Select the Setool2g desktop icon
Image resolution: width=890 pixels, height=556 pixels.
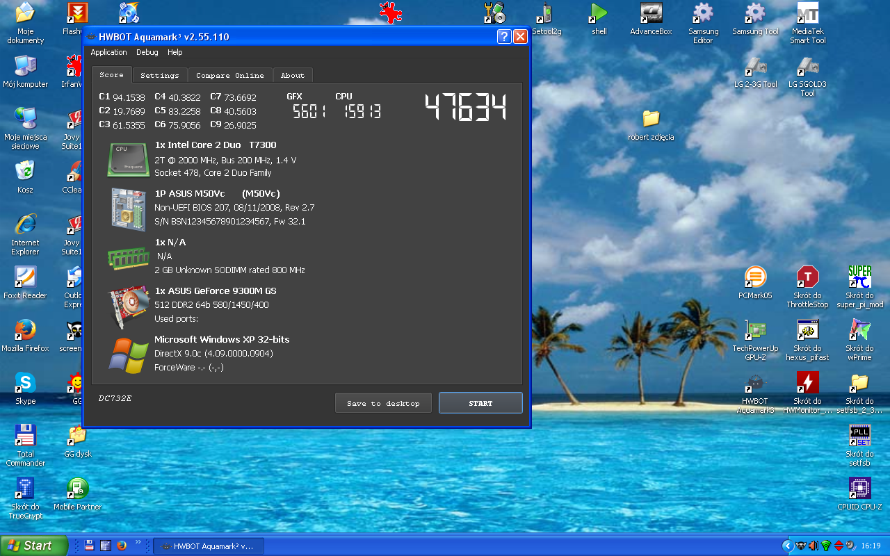tap(547, 18)
